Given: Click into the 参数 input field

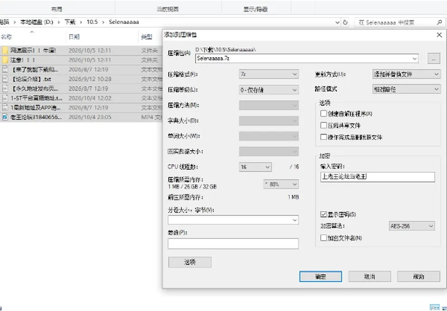Looking at the screenshot, I should tap(233, 244).
